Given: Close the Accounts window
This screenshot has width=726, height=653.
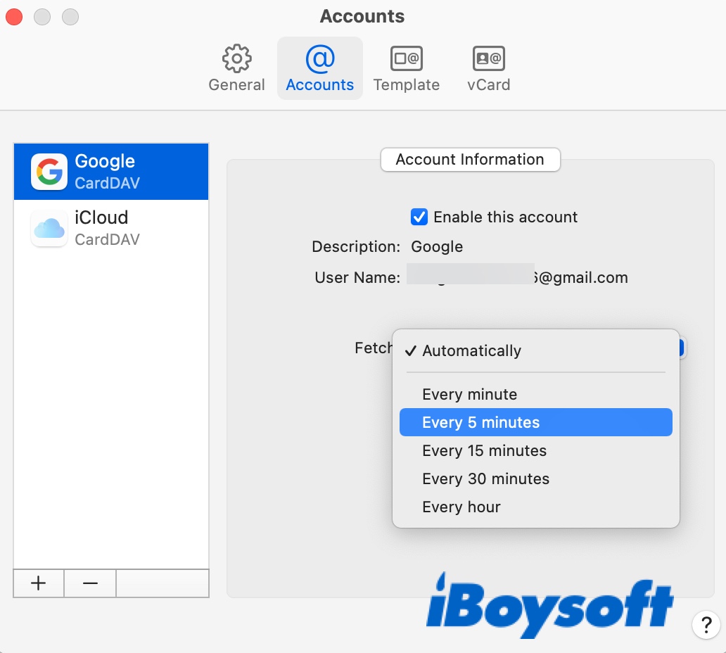Looking at the screenshot, I should (x=14, y=17).
